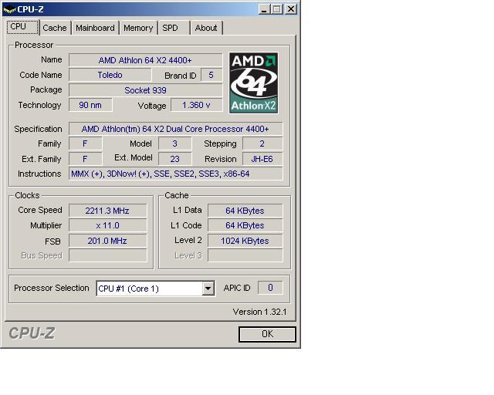Click the Package value Socket 939
This screenshot has height=395, width=494.
(x=146, y=90)
